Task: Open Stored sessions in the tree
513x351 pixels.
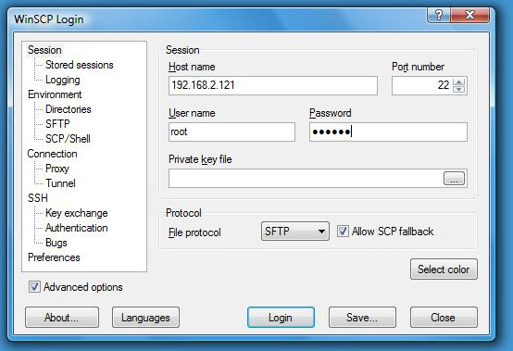Action: pos(80,65)
